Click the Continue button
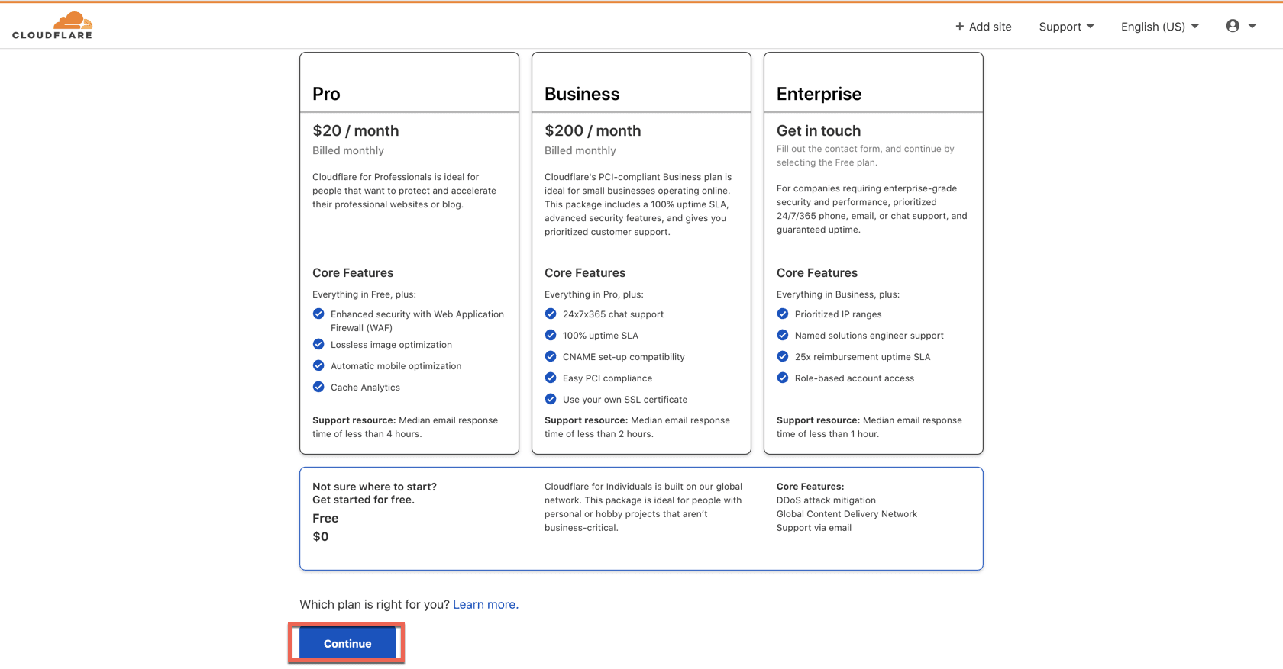 click(347, 643)
